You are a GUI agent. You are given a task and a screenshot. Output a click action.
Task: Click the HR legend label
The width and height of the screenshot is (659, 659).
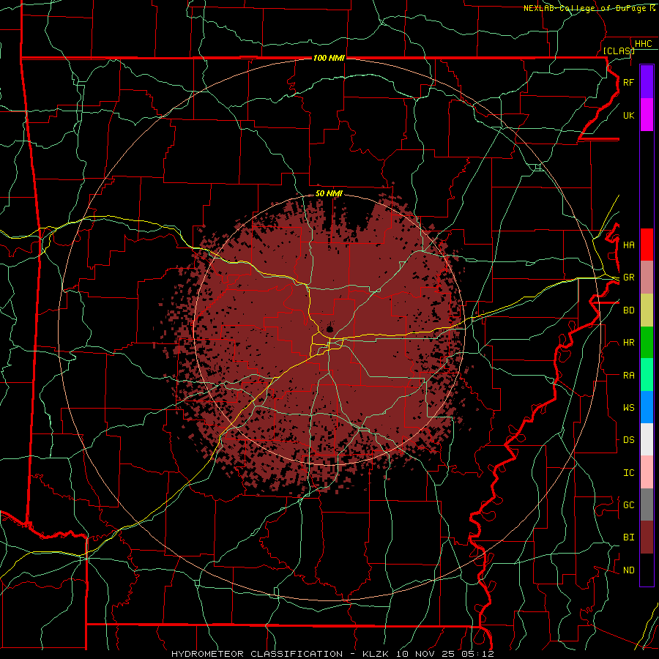[x=628, y=343]
